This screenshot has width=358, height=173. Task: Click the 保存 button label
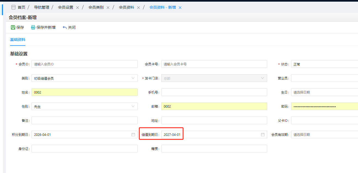click(x=20, y=27)
